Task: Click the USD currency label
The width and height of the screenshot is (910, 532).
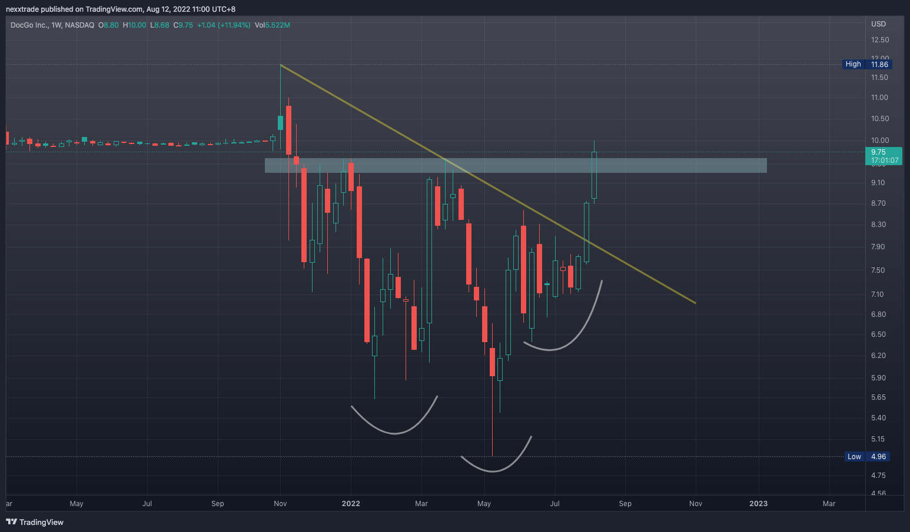Action: pyautogui.click(x=878, y=24)
